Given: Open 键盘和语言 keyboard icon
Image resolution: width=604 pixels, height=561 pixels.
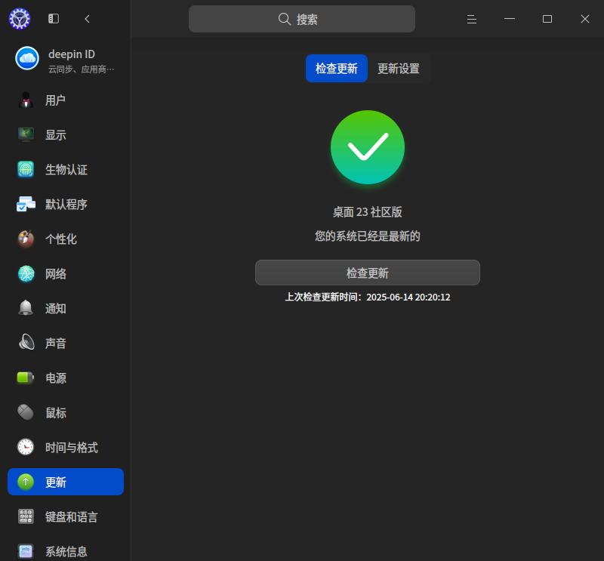Looking at the screenshot, I should [26, 516].
